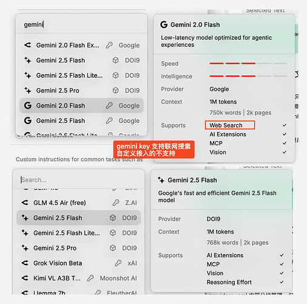Click OpenRouter icon beside Gemini 2.0 Flash Ex...
307x304 pixels.
[x=28, y=45]
